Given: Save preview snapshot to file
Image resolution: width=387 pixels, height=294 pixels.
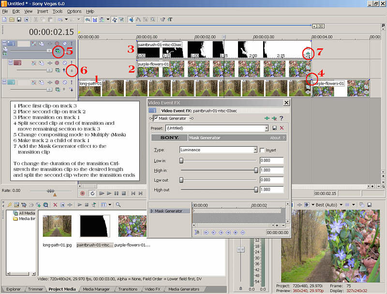Looking at the screenshot, I should (369, 205).
